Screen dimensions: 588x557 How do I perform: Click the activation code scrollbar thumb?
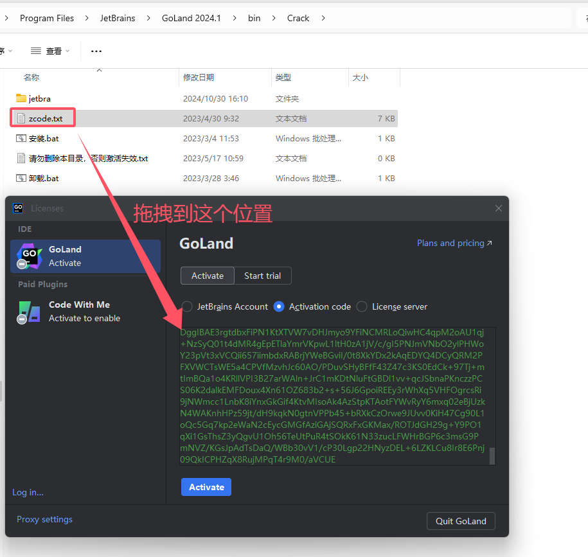click(492, 456)
